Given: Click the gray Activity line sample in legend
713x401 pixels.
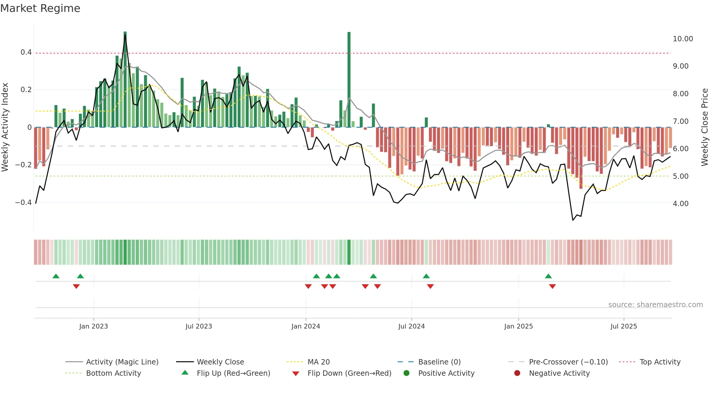Looking at the screenshot, I should (74, 362).
